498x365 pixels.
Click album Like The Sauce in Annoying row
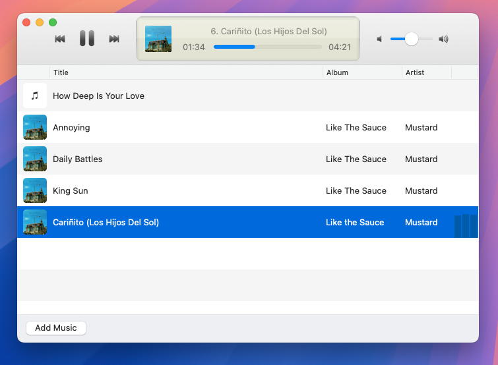[356, 127]
